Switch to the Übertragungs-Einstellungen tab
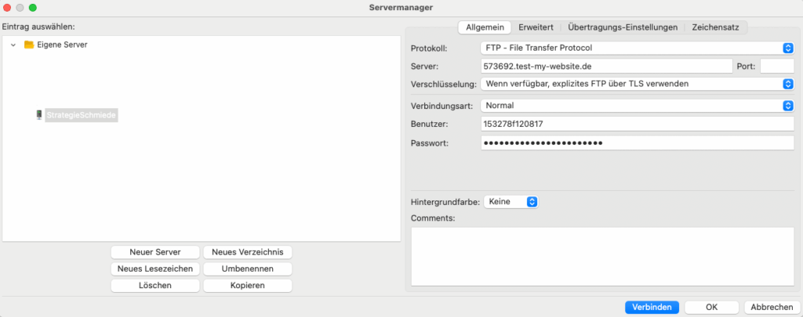This screenshot has width=803, height=317. 622,27
